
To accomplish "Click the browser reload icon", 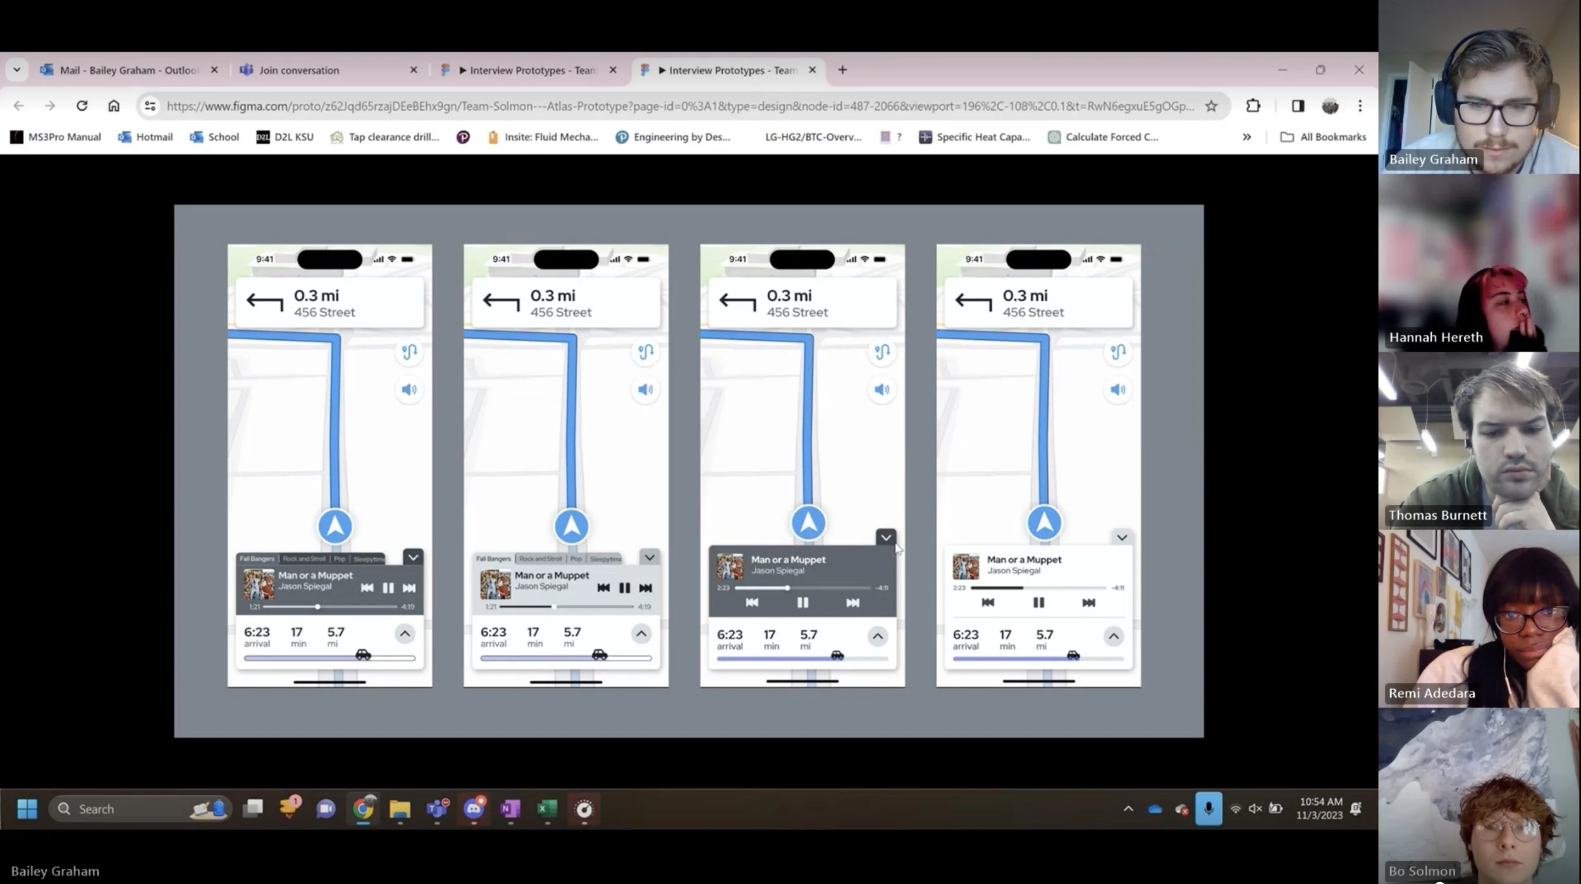I will (82, 106).
